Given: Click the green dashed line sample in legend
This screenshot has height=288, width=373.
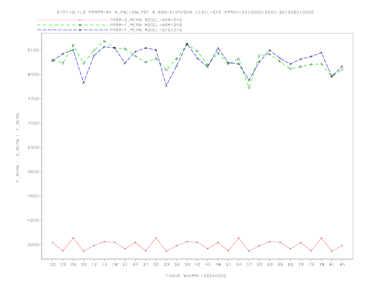Looking at the screenshot, I should point(73,25).
